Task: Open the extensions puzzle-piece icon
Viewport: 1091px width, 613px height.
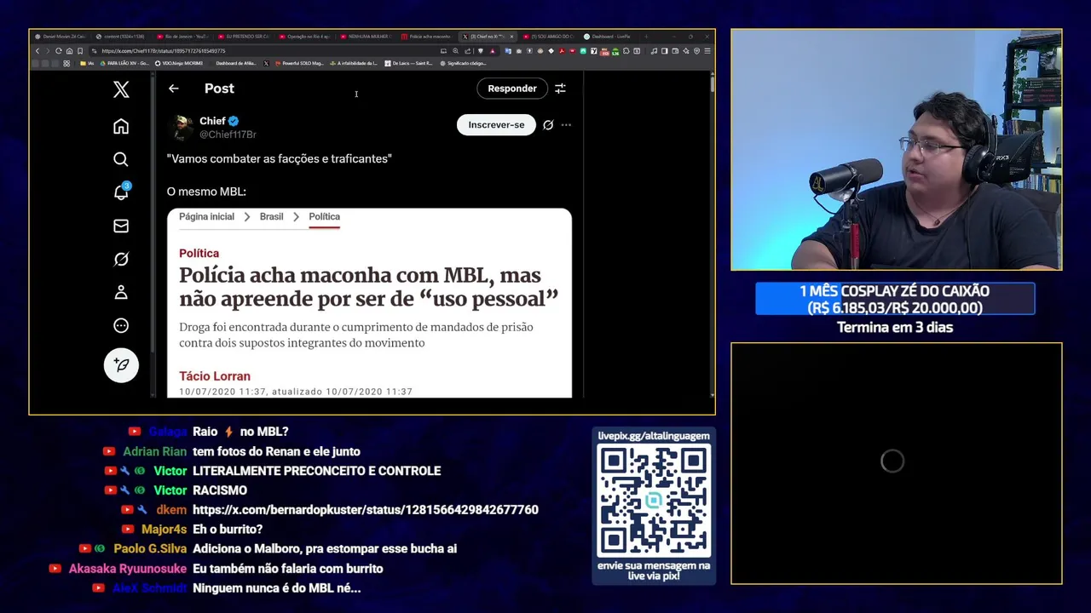Action: point(626,51)
